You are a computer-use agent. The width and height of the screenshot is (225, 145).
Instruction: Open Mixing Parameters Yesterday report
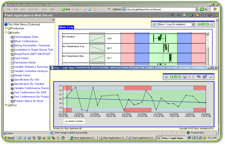tap(32, 45)
